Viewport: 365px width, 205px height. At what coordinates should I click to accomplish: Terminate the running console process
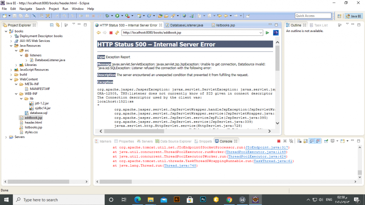coord(279,141)
